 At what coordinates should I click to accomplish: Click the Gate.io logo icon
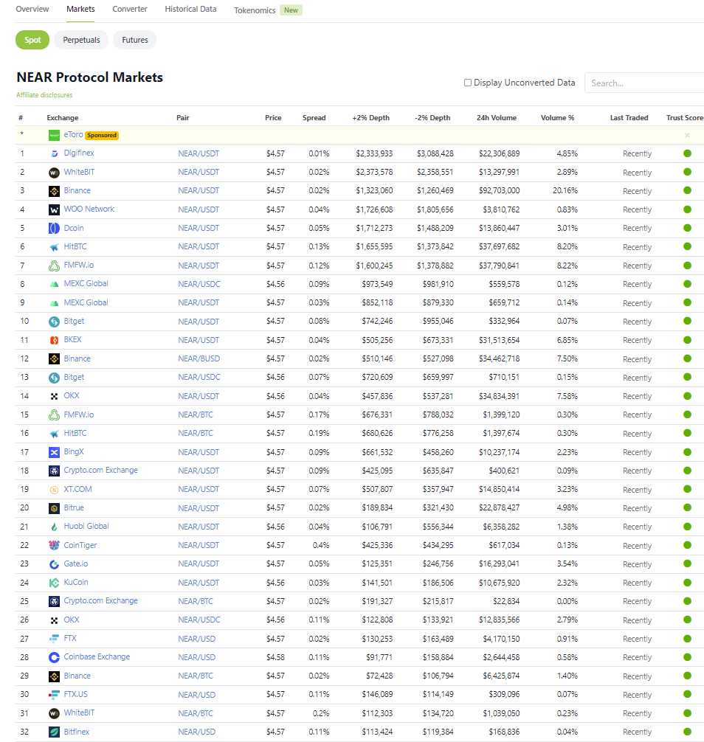[54, 564]
